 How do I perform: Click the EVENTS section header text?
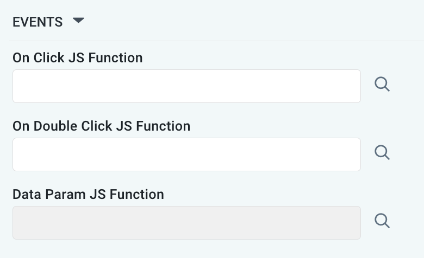(x=38, y=22)
